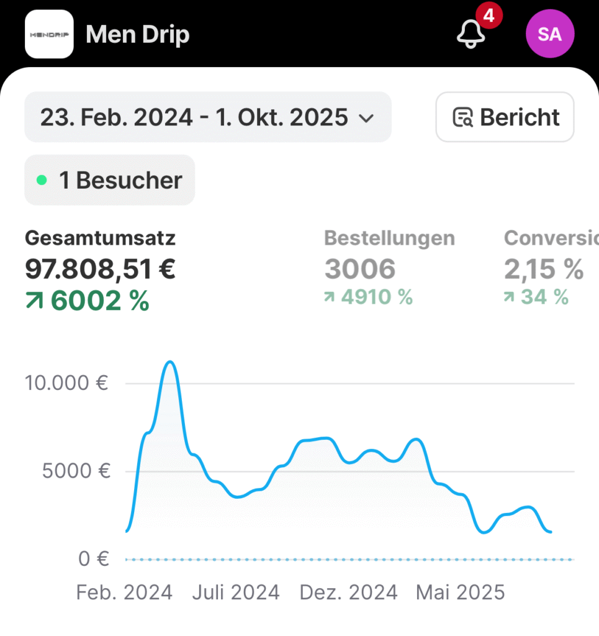The height and width of the screenshot is (636, 599).
Task: Open the notifications bell
Action: tap(471, 35)
